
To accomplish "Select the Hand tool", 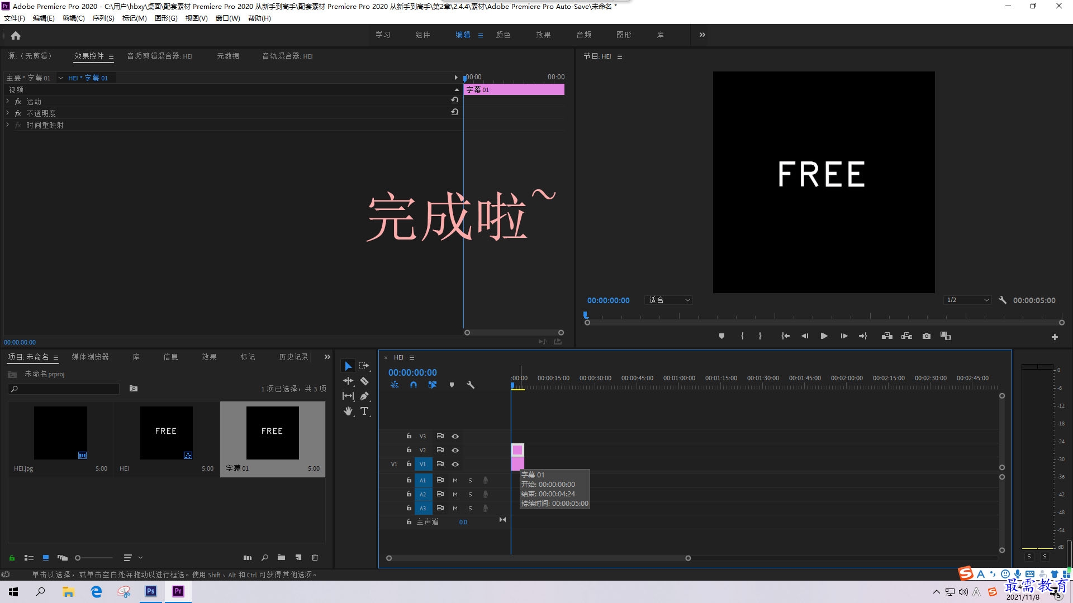I will pos(348,411).
